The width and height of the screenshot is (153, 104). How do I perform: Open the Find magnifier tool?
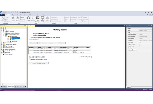(28, 18)
